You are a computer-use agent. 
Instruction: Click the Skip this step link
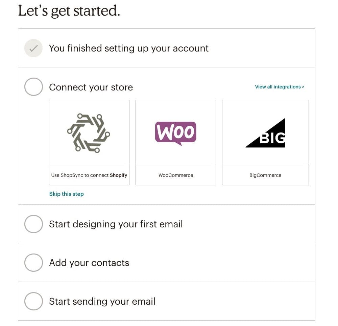click(66, 194)
